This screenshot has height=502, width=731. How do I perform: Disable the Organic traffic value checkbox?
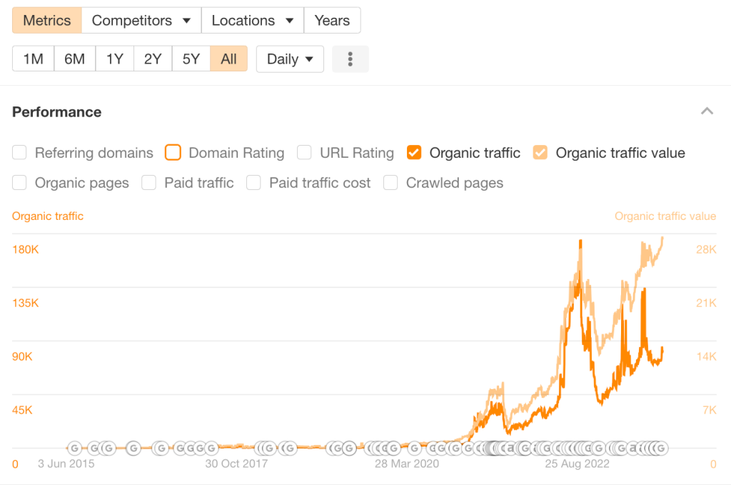click(x=540, y=152)
